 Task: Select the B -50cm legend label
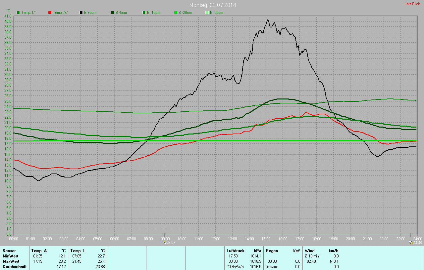(x=217, y=13)
